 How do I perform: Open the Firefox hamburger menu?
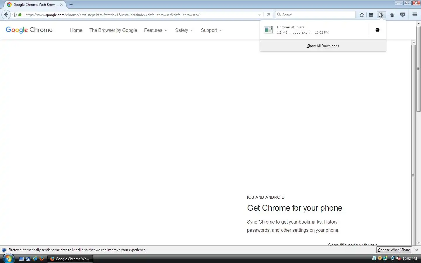(415, 15)
